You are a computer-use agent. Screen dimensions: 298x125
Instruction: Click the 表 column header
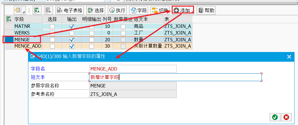coord(178,19)
